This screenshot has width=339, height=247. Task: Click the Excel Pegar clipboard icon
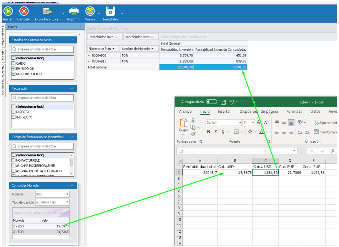(x=184, y=123)
